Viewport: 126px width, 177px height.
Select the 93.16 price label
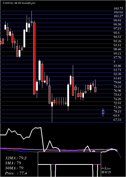pos(117,41)
